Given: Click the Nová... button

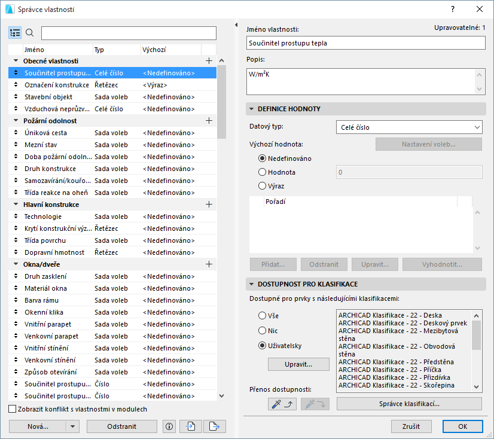Looking at the screenshot, I should (38, 426).
